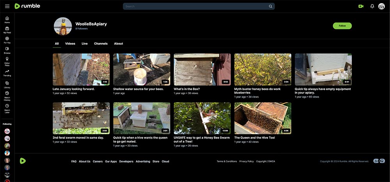Click the WoolieBsApiary channel name
This screenshot has height=182, width=390.
click(91, 24)
